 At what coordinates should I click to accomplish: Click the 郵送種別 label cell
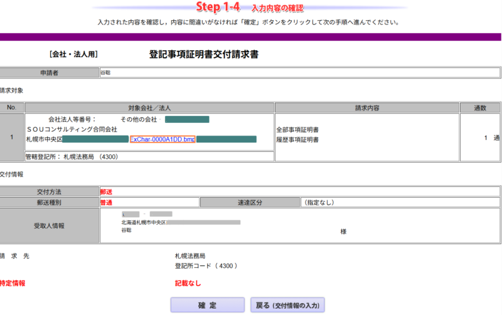coord(49,202)
